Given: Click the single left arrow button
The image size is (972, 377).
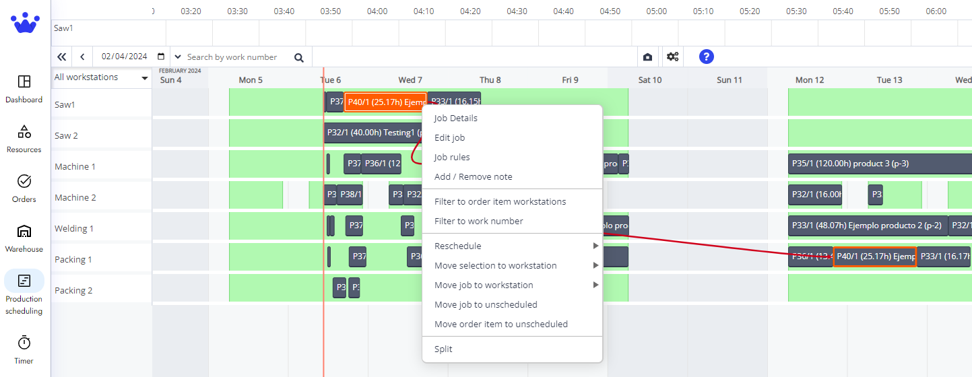Looking at the screenshot, I should point(82,57).
